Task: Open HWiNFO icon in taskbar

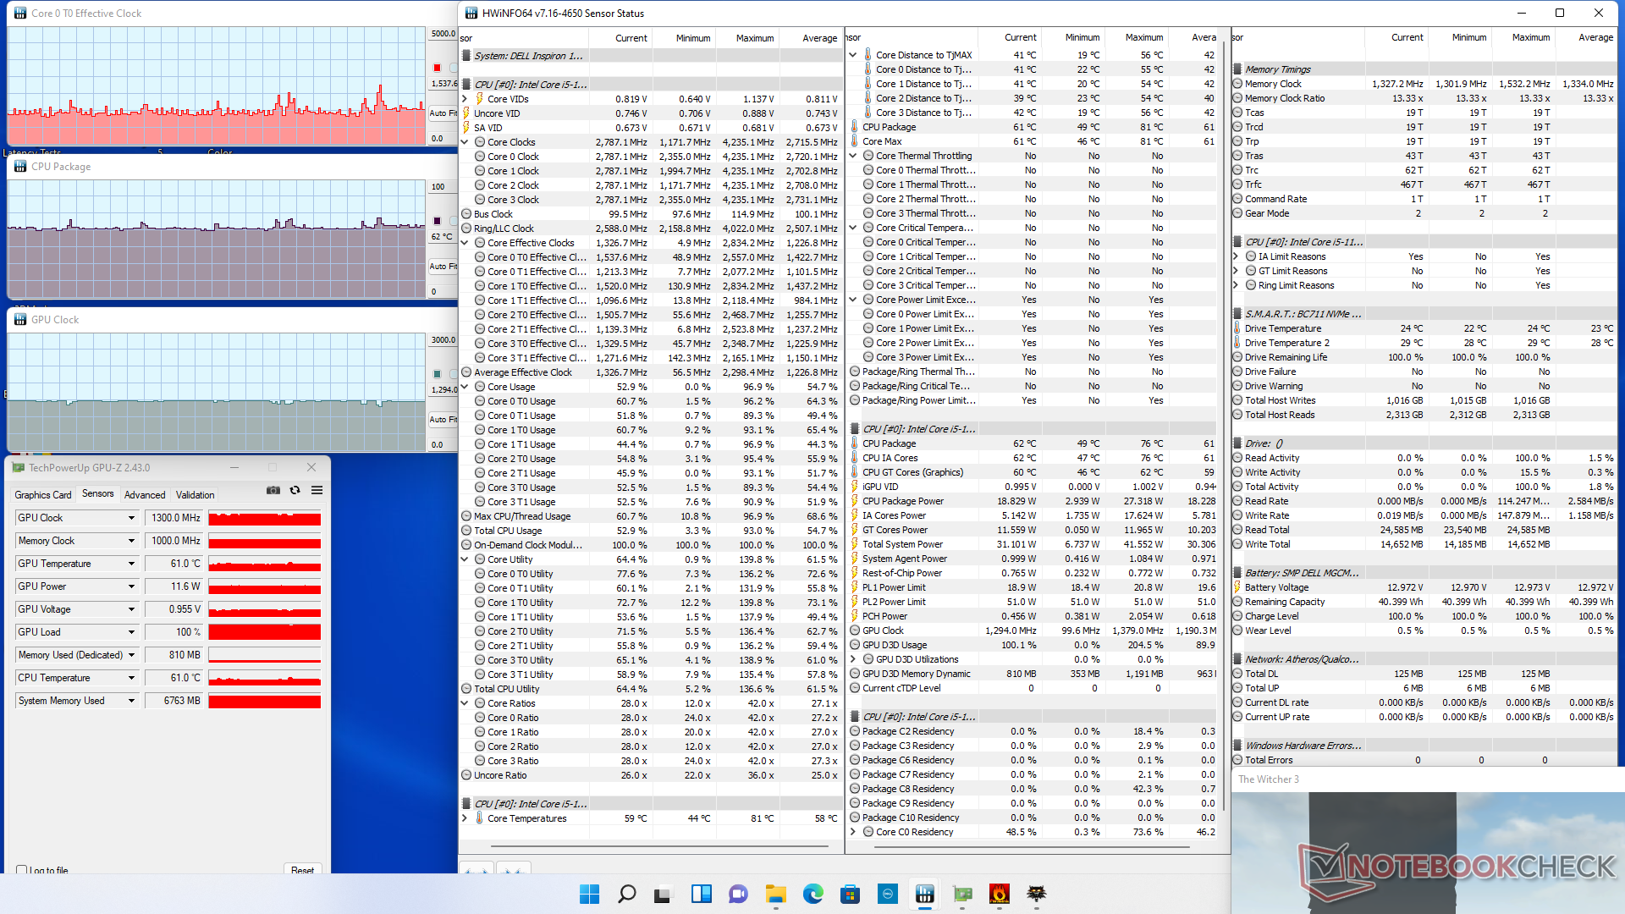Action: pos(924,894)
